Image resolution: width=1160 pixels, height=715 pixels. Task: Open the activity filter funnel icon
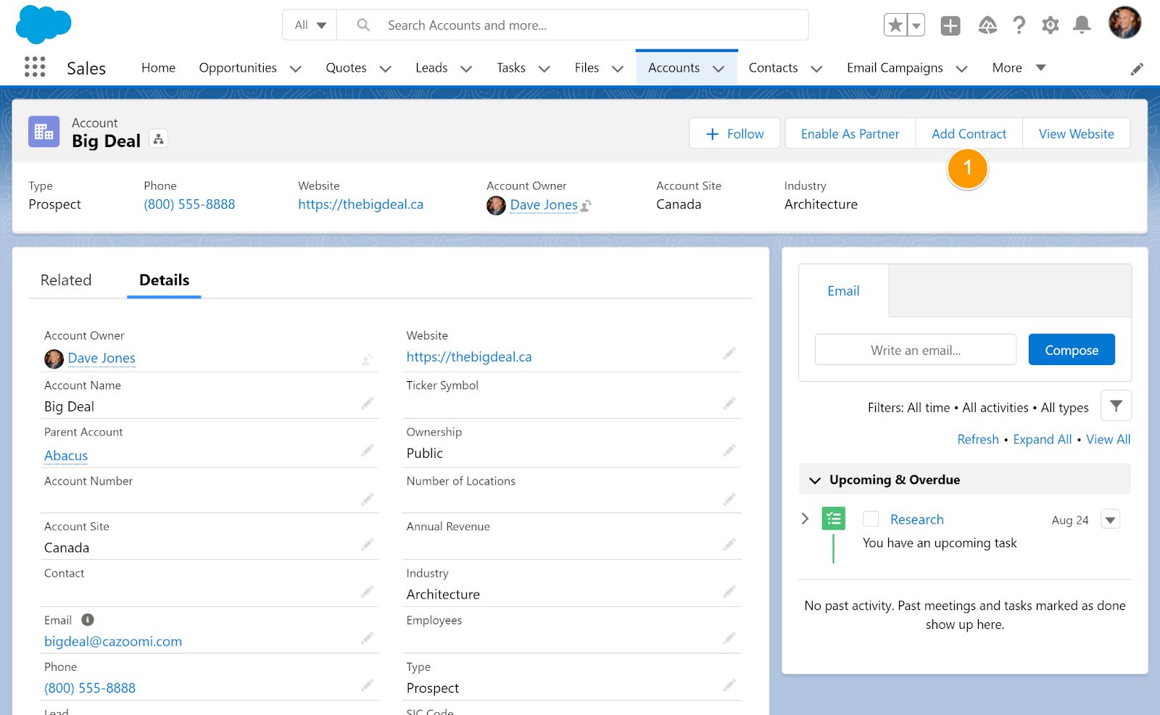click(x=1116, y=406)
